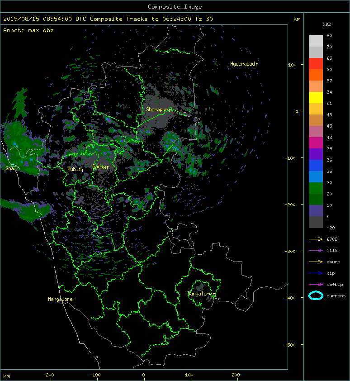
Task: Click the cyan 'current' ellipse legend icon
Action: pos(316,295)
